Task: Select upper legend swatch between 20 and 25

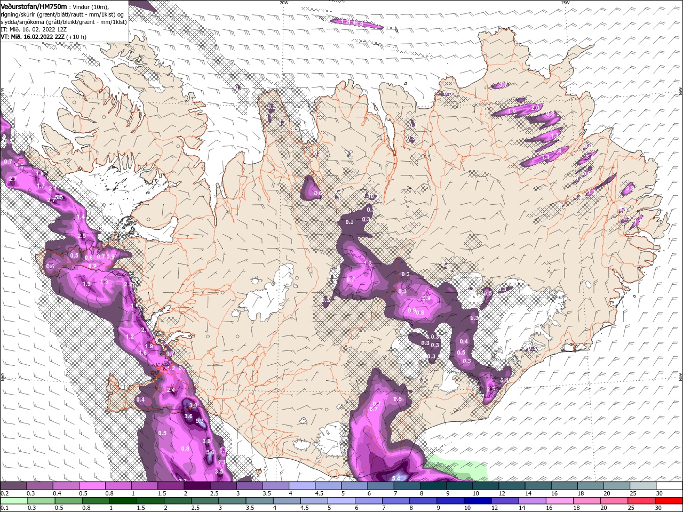Action: pyautogui.click(x=617, y=486)
